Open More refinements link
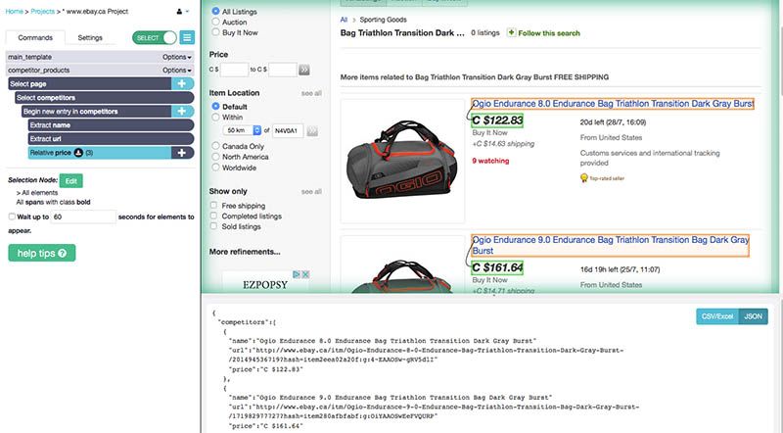 coord(245,252)
